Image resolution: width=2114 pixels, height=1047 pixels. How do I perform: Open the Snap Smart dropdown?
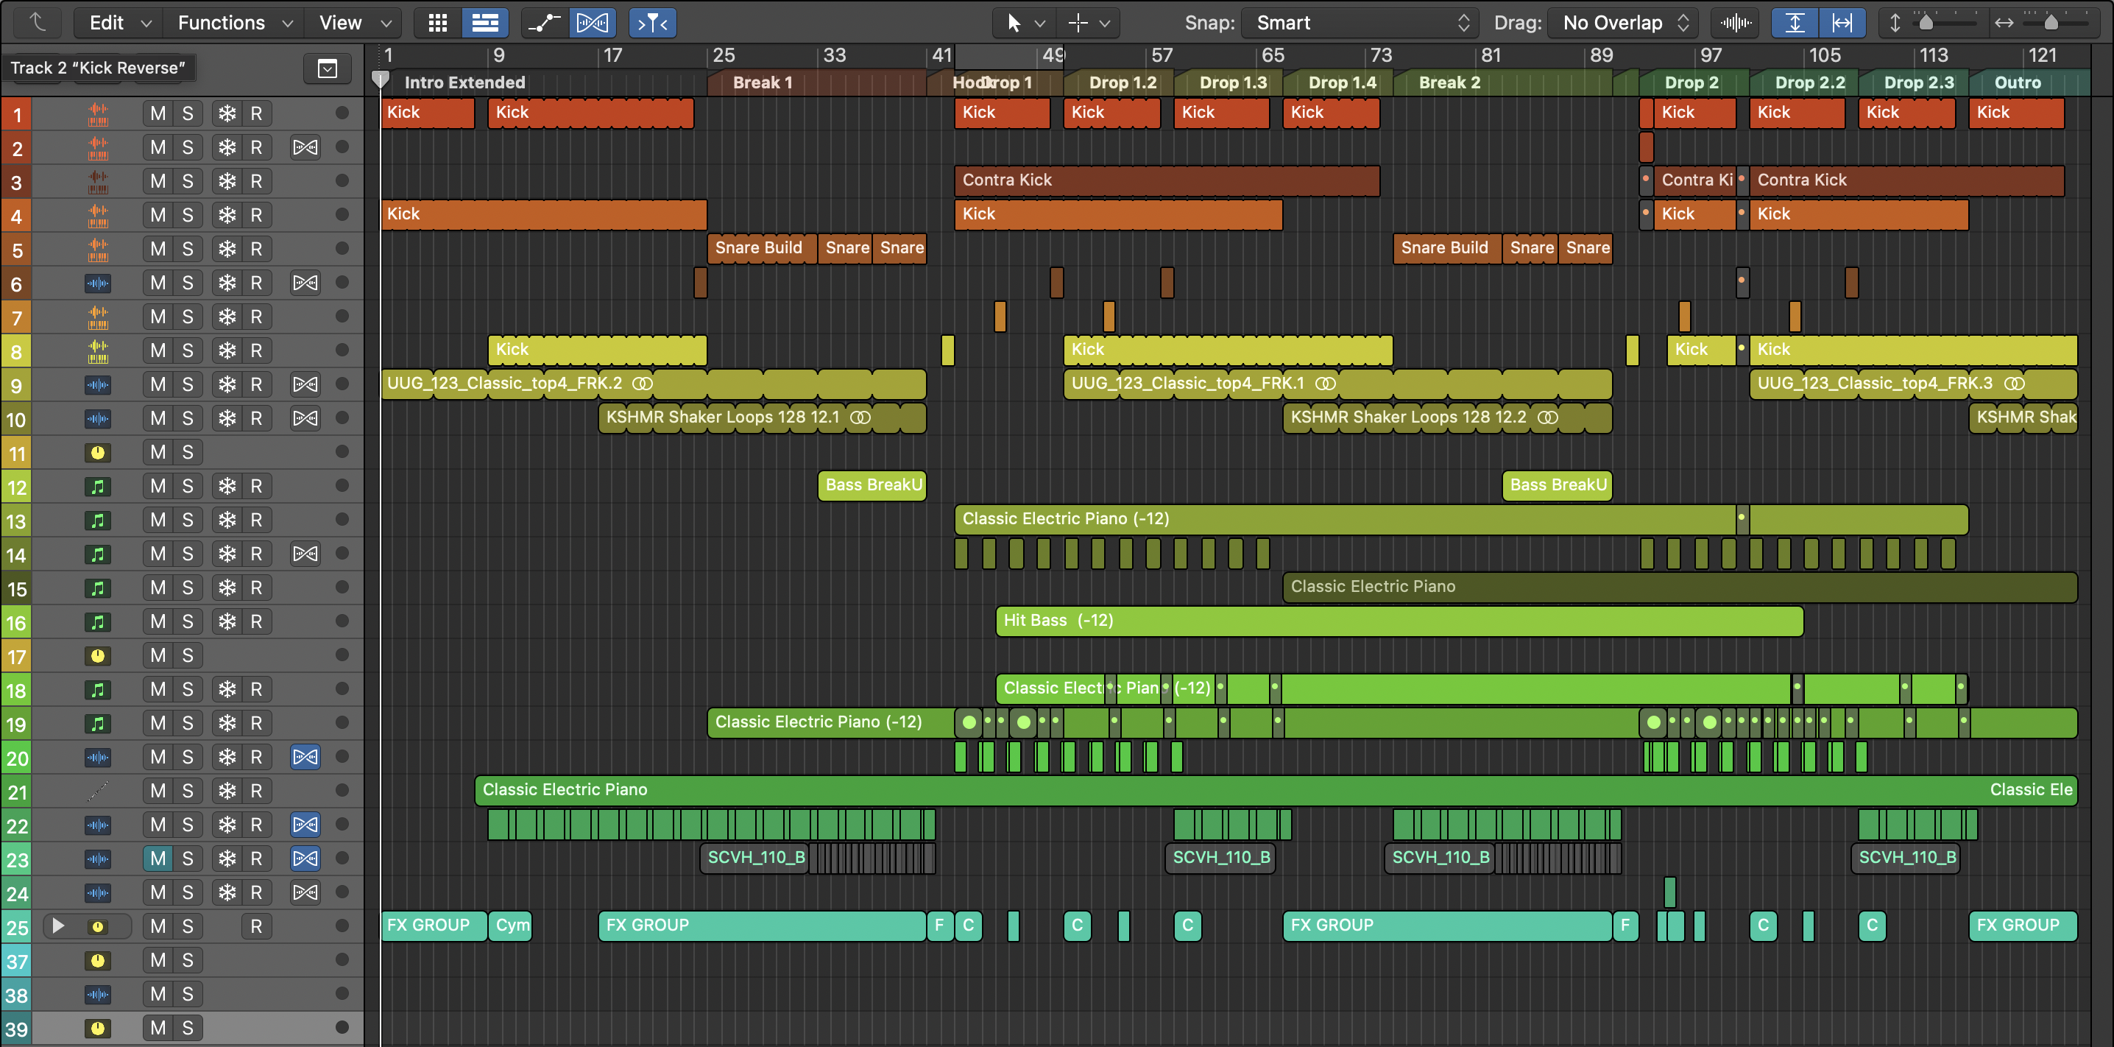[1360, 22]
